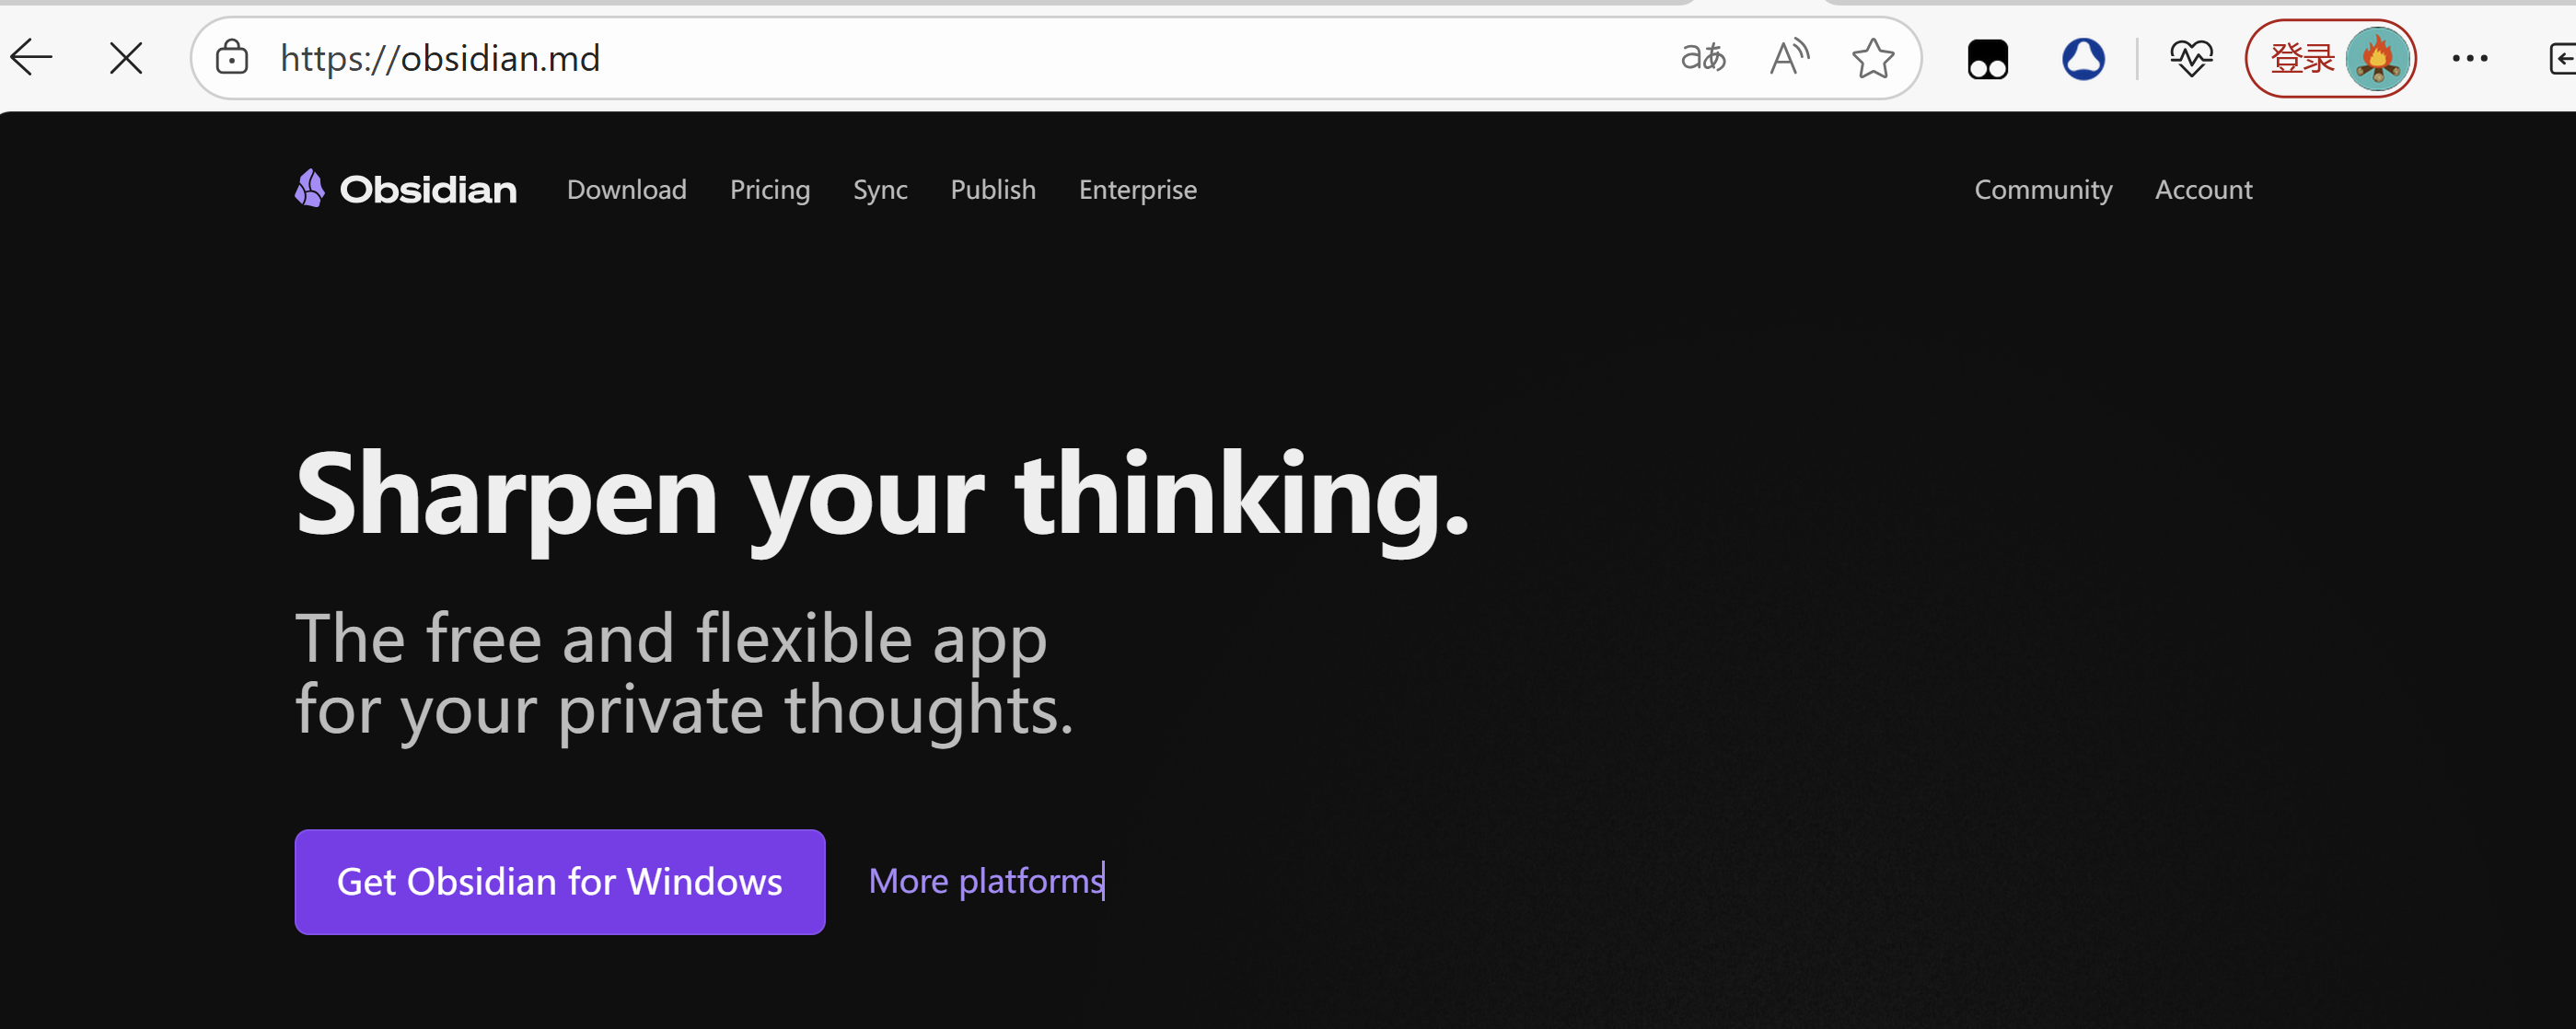Open the black mask extension icon
This screenshot has height=1029, width=2576.
pyautogui.click(x=1987, y=59)
